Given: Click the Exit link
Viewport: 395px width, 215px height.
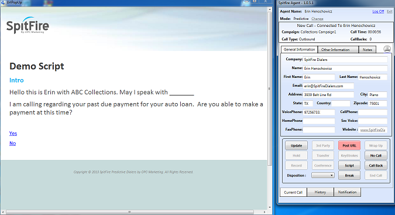Looking at the screenshot, I should click(390, 11).
